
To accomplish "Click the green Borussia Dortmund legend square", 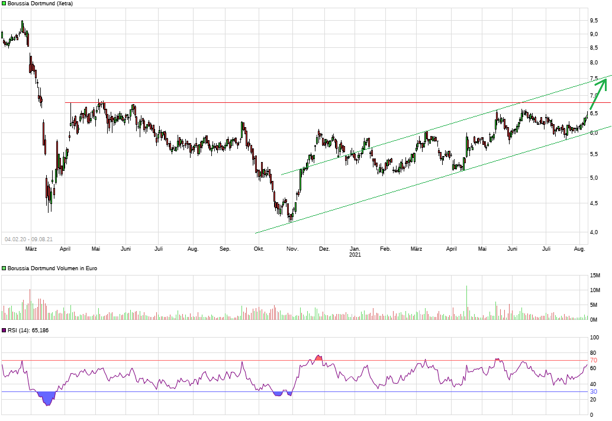I will (4, 4).
